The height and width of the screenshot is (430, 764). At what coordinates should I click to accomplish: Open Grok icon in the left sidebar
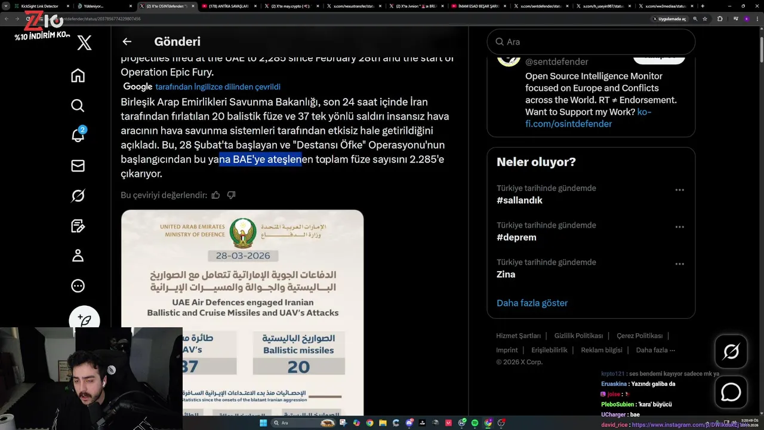point(78,196)
